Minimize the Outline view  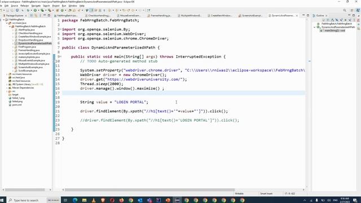[x=349, y=15]
